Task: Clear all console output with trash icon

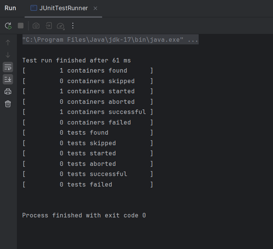Action: tap(8, 104)
